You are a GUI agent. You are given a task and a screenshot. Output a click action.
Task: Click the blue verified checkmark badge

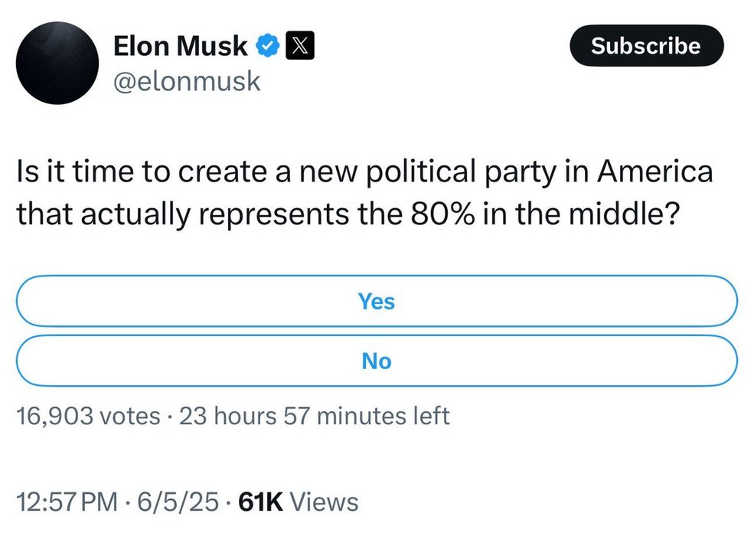tap(267, 46)
